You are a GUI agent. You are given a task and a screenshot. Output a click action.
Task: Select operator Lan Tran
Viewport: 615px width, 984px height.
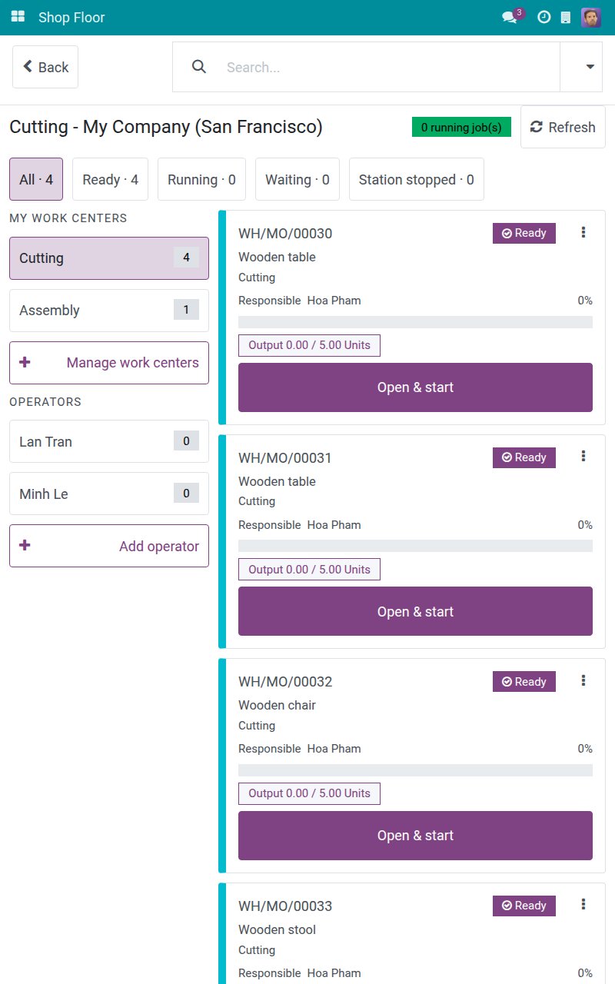(109, 441)
